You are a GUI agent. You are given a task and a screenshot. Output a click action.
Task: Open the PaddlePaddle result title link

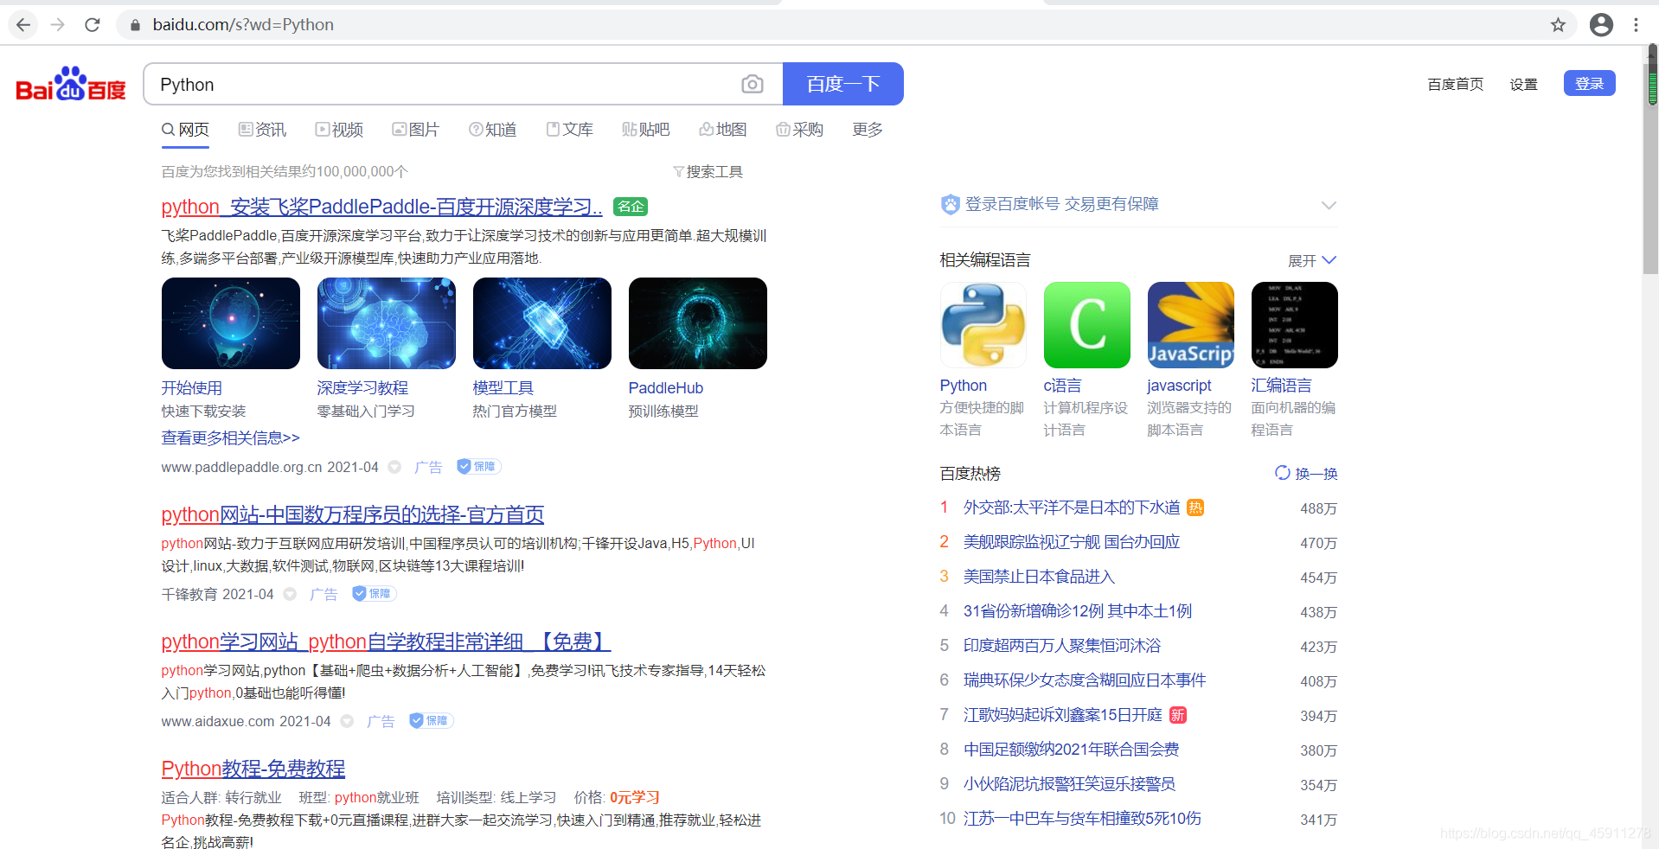pos(381,207)
